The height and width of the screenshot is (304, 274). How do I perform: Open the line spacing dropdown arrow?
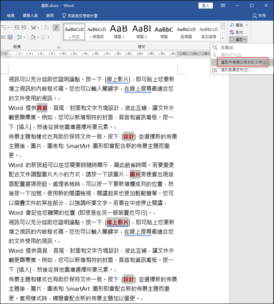(24, 37)
